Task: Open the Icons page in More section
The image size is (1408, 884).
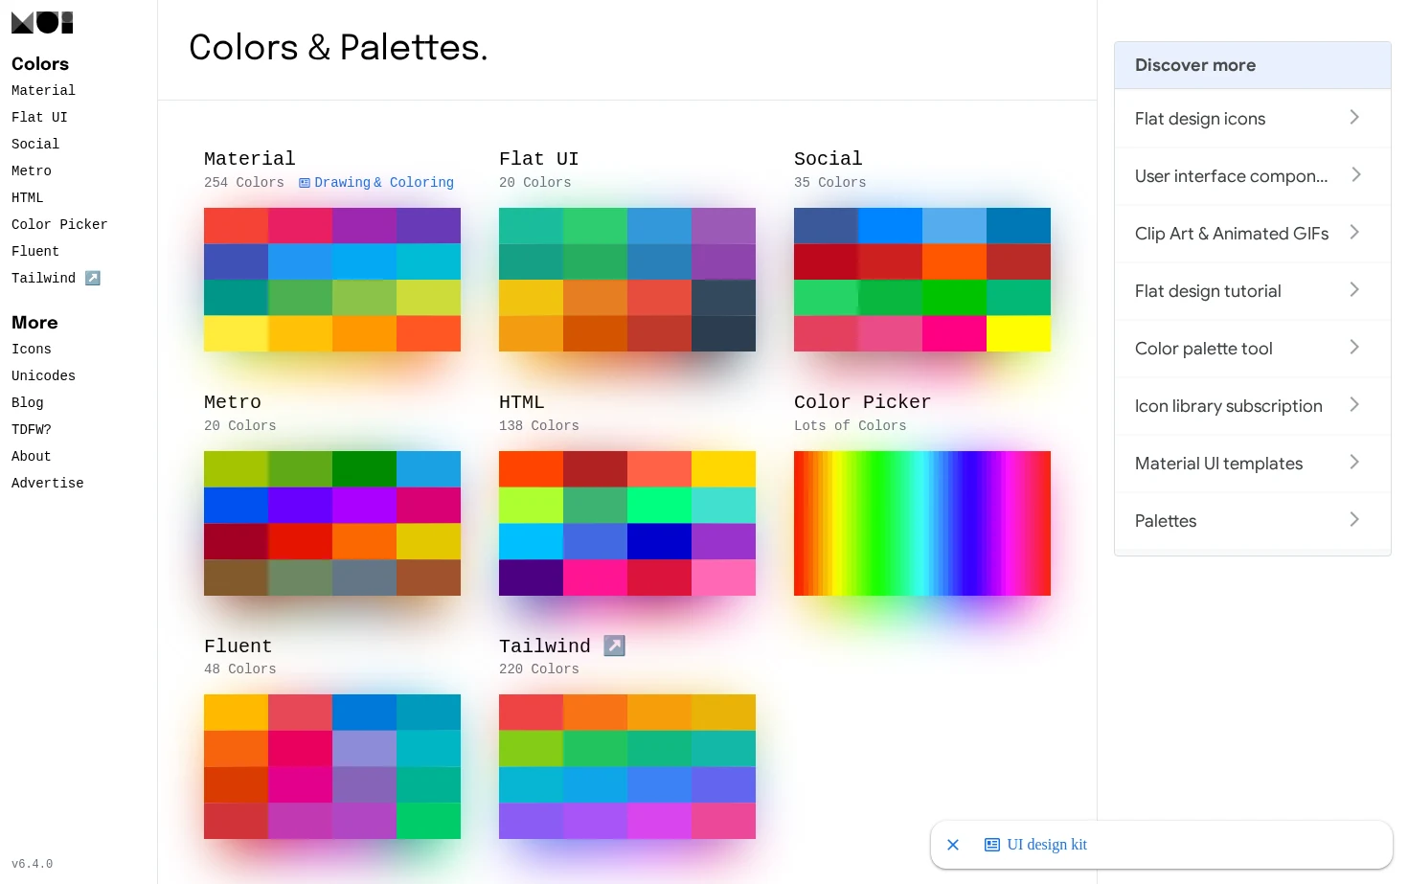Action: coord(32,349)
